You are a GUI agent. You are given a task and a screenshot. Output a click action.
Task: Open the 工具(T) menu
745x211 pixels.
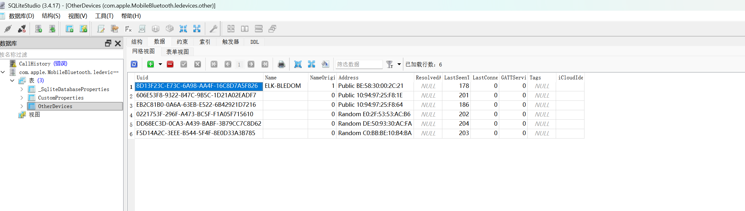click(x=104, y=16)
